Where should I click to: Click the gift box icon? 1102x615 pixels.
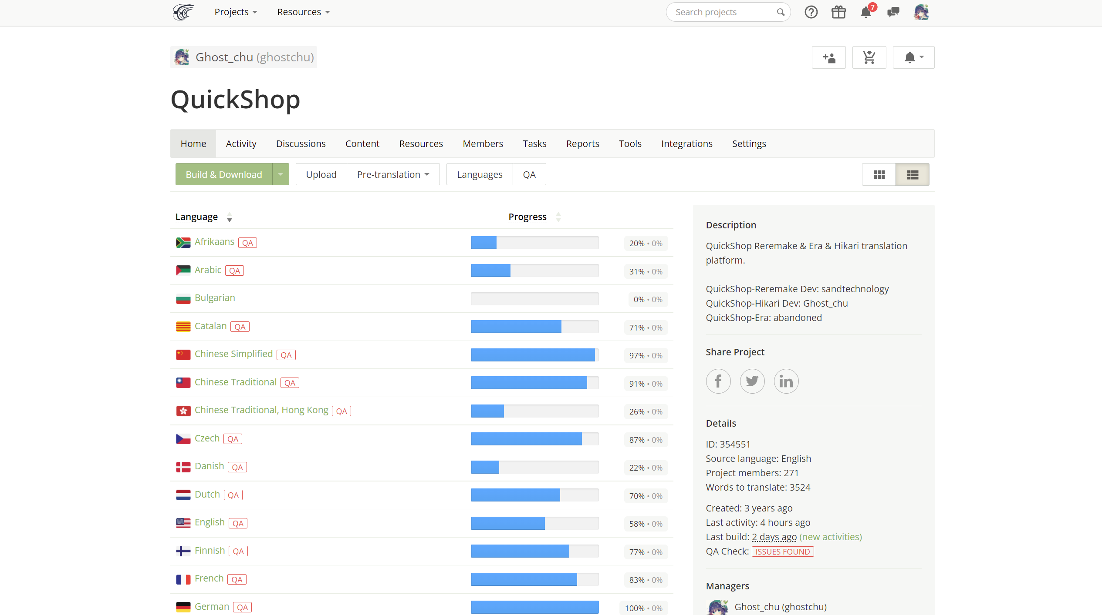(838, 12)
